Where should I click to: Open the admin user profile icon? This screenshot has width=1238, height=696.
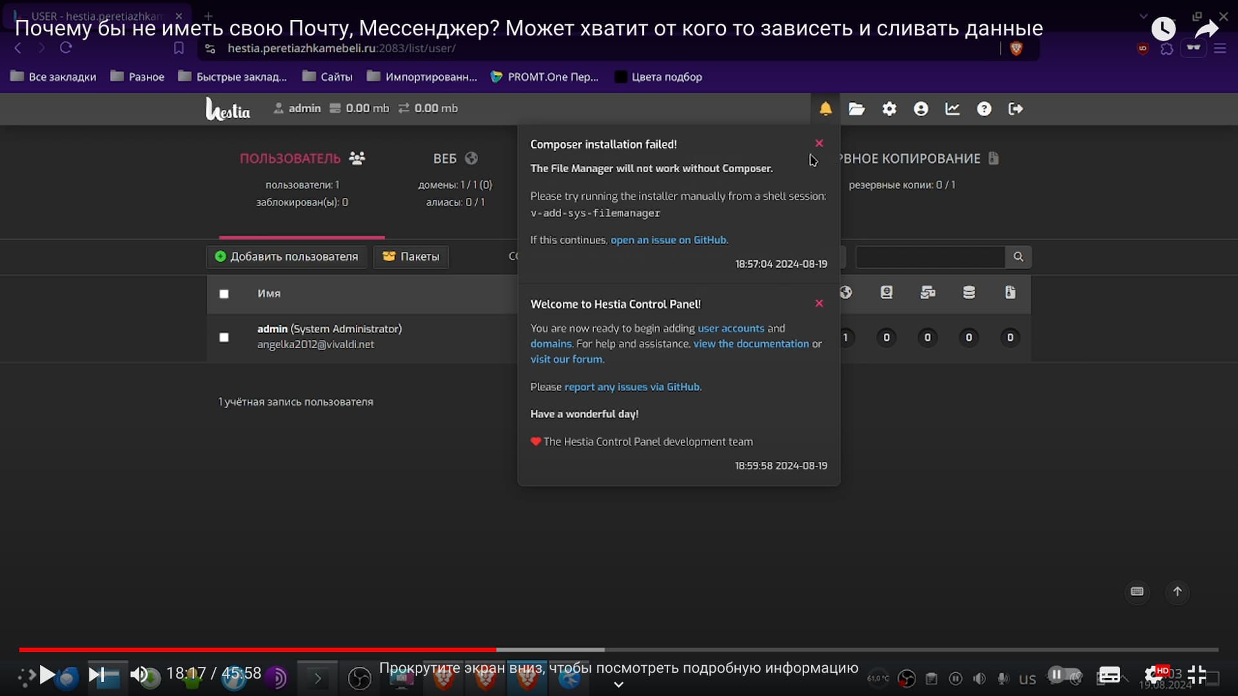click(921, 109)
